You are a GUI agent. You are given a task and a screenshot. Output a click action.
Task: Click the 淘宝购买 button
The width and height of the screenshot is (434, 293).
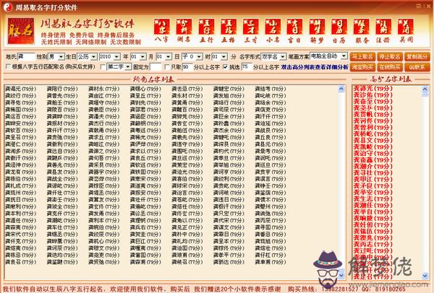pyautogui.click(x=362, y=67)
